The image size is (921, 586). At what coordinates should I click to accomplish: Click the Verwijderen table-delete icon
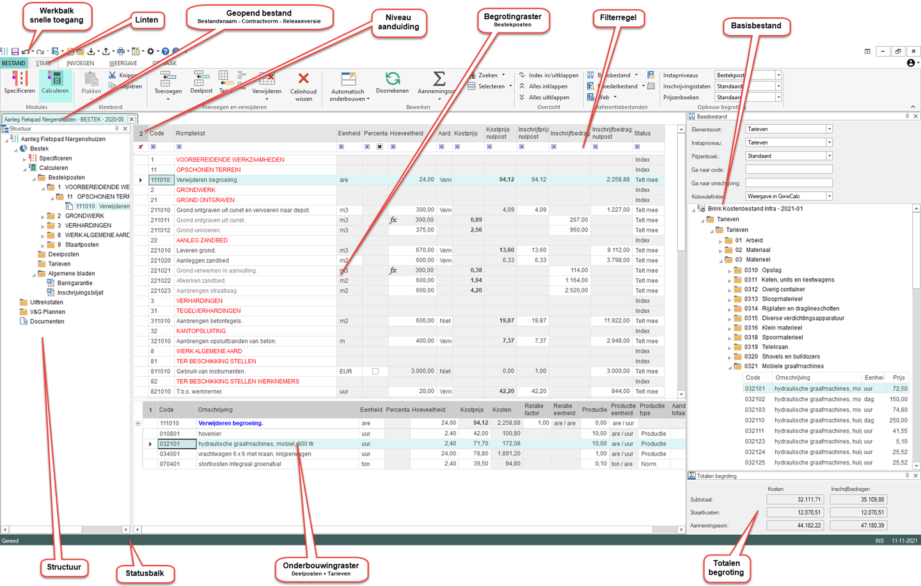267,79
